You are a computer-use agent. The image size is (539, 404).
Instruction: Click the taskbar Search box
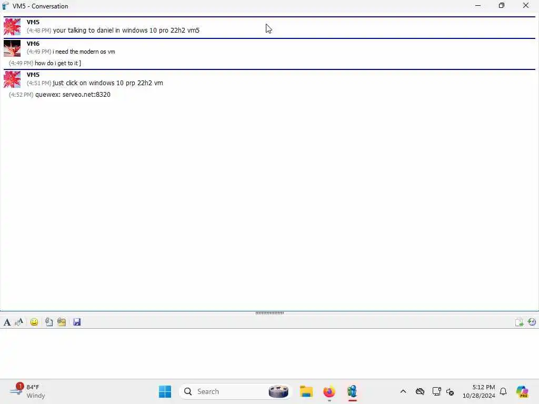pos(235,391)
